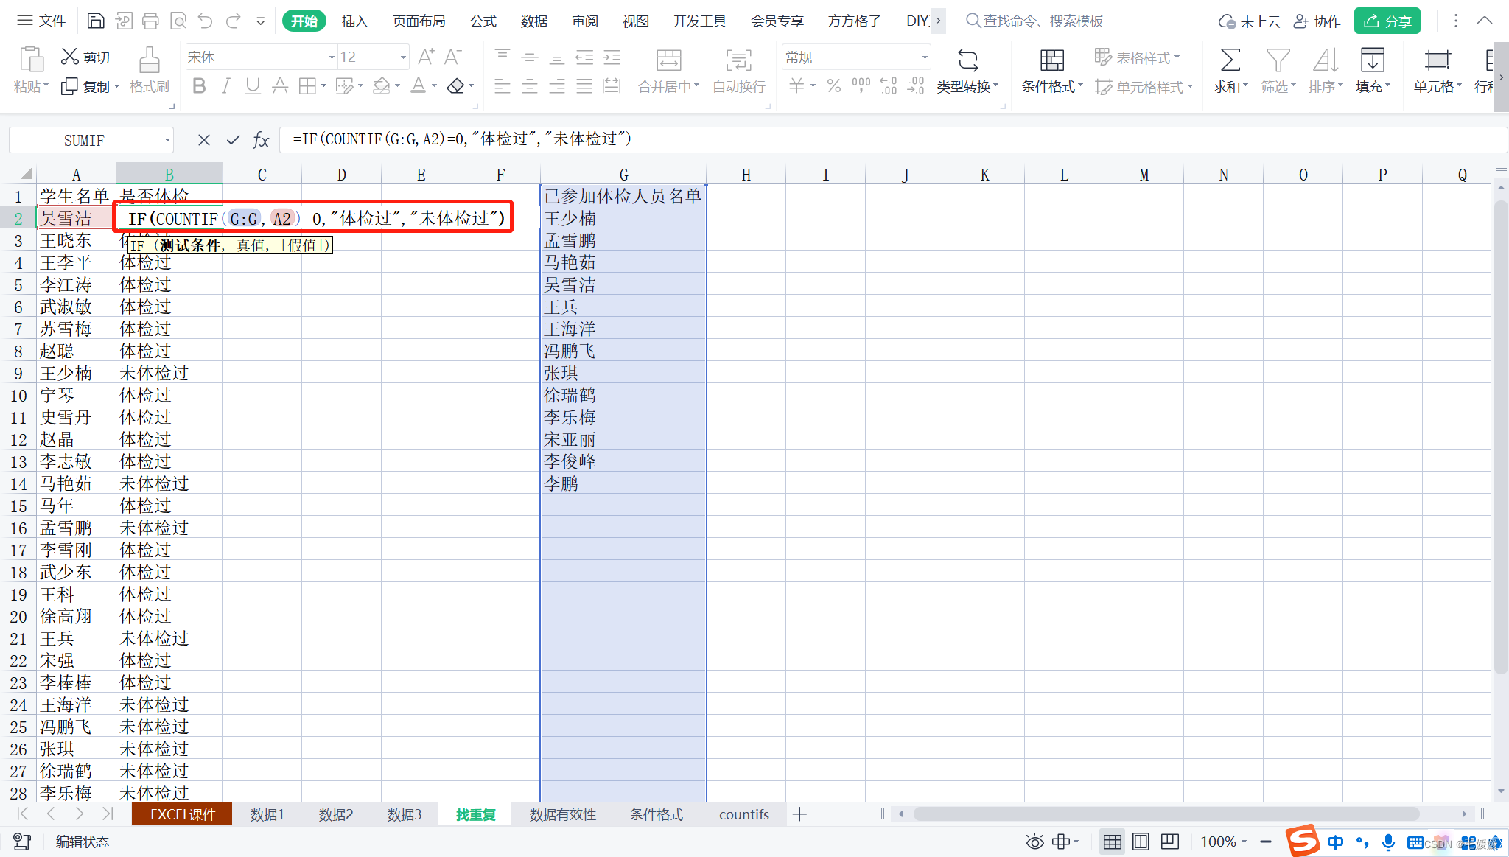
Task: Select column G header
Action: point(623,175)
